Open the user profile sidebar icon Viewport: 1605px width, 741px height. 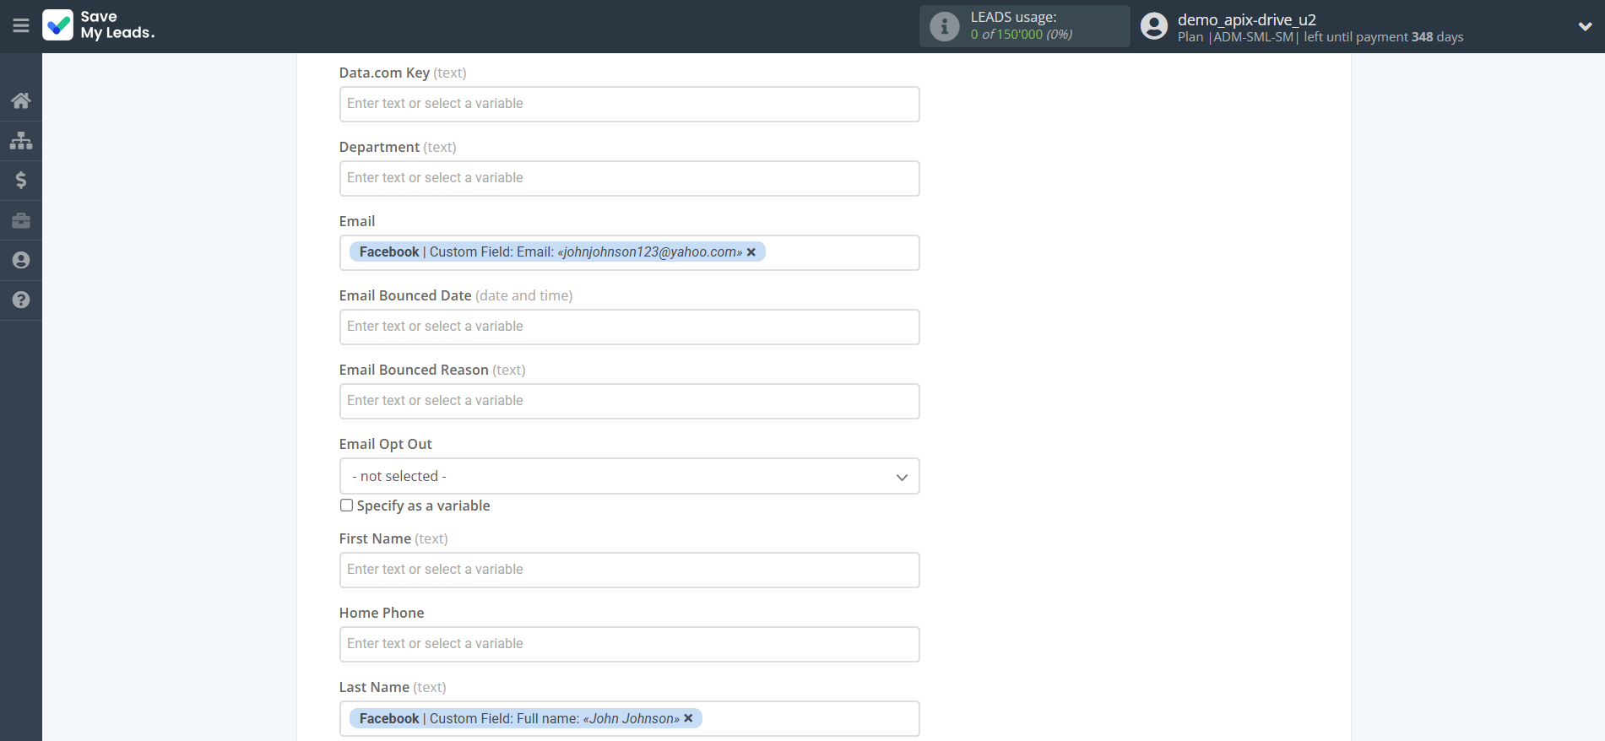pos(21,260)
